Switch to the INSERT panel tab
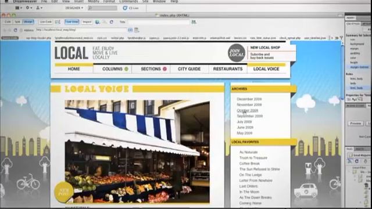 coord(350,18)
